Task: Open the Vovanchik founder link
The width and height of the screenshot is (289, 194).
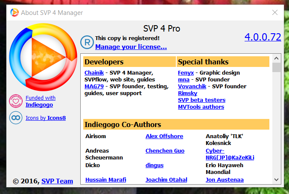Action: point(193,87)
